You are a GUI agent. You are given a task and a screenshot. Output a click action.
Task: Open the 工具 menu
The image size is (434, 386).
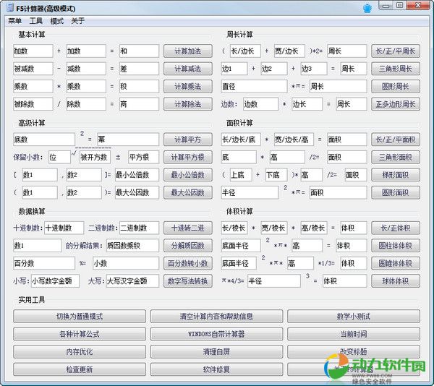click(36, 21)
